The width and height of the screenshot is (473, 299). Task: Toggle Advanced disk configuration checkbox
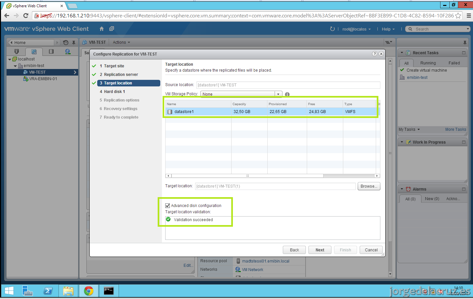click(x=168, y=206)
